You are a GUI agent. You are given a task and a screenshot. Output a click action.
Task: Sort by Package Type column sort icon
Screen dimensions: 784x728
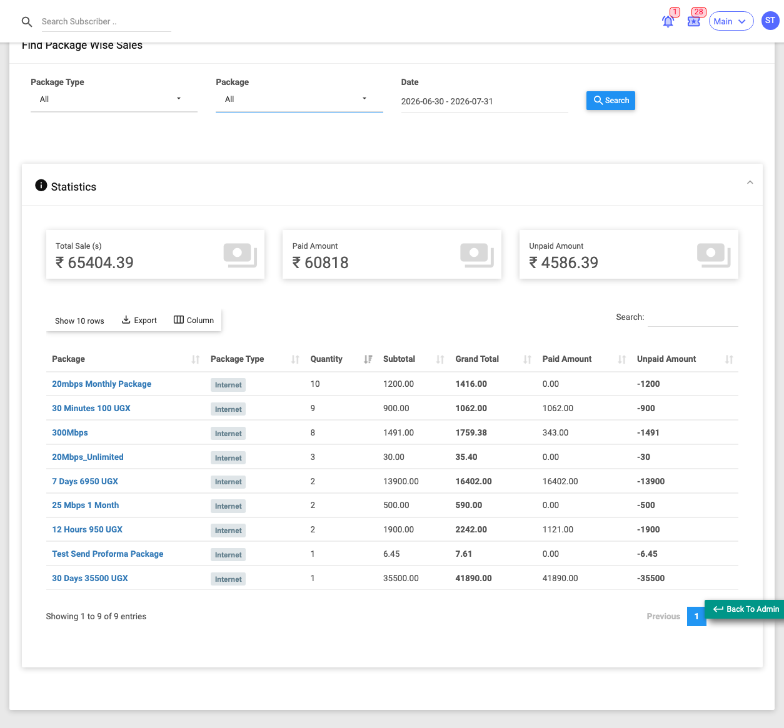296,359
